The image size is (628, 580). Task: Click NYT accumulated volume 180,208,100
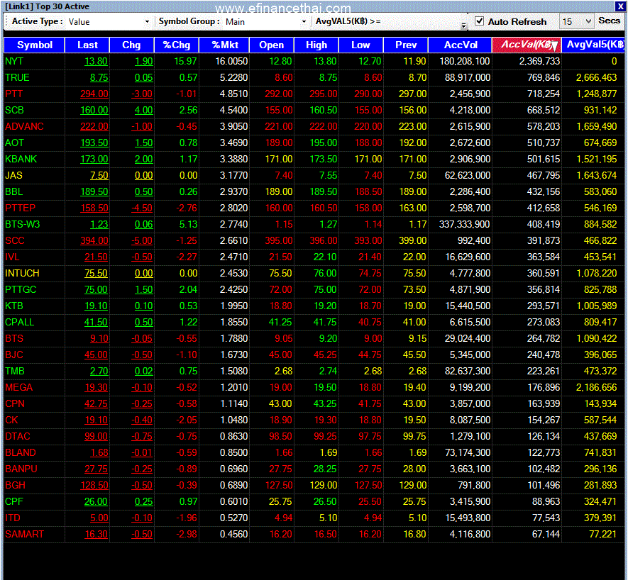[465, 61]
